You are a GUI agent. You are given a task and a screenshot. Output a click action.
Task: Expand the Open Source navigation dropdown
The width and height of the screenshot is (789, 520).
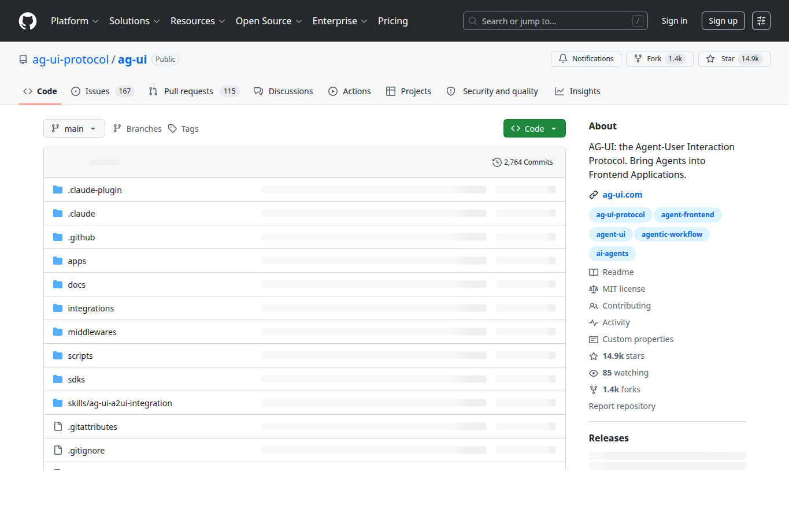(269, 21)
